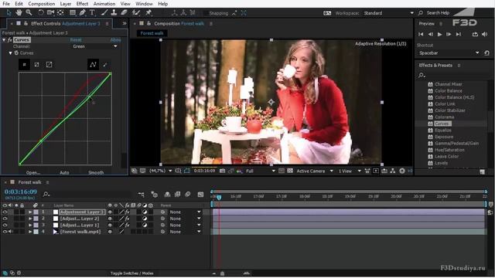Enable motion blur for timeline layers

(187, 195)
